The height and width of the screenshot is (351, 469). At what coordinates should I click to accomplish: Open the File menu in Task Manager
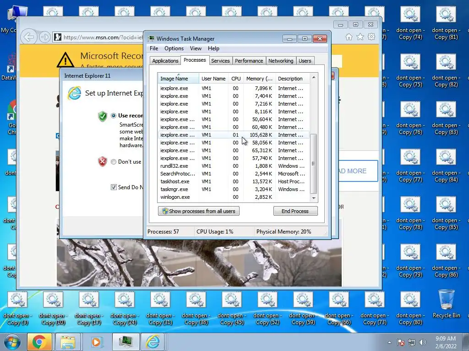(154, 48)
